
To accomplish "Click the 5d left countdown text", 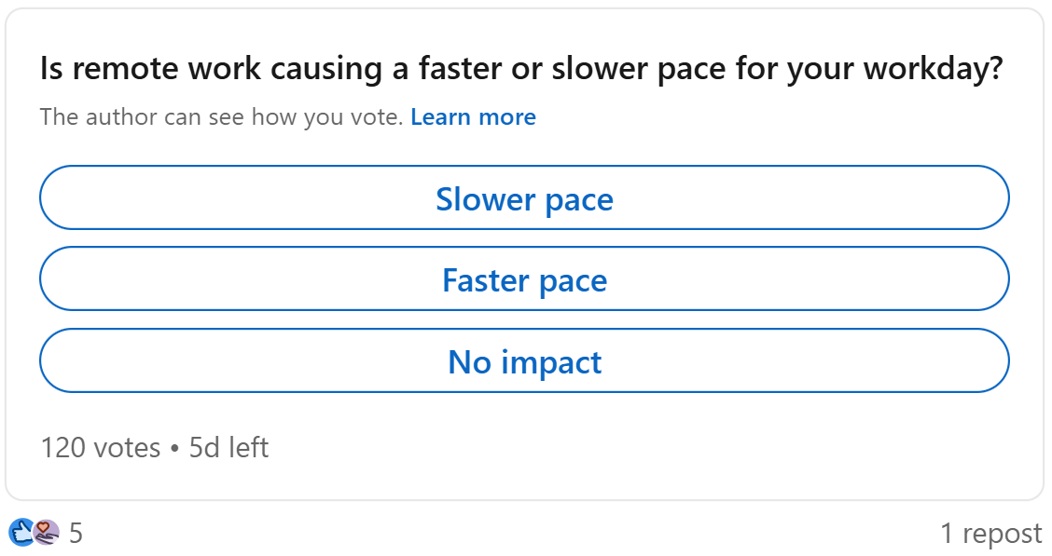I will click(228, 447).
